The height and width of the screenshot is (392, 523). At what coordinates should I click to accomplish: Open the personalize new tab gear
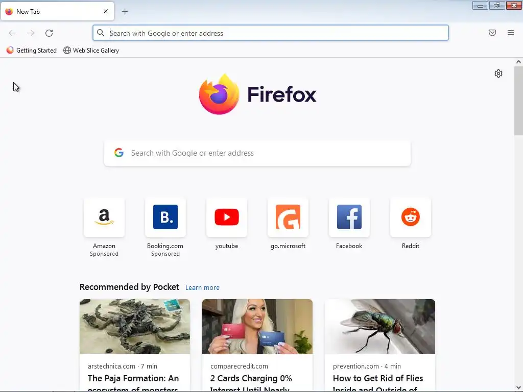pos(498,73)
